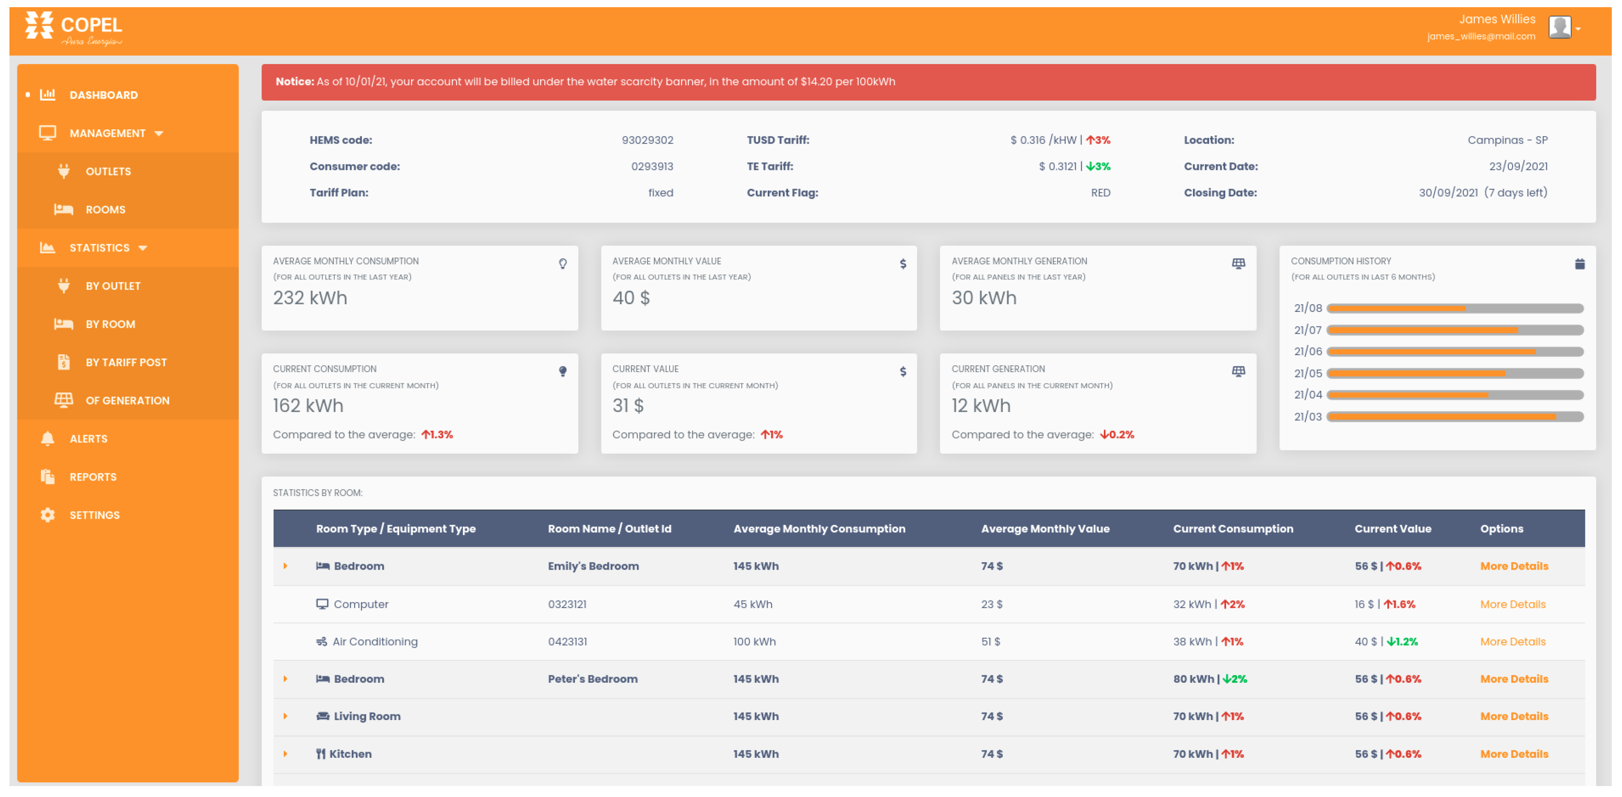Viewport: 1622px width, 797px height.
Task: Click the user avatar picture in header
Action: 1559,28
